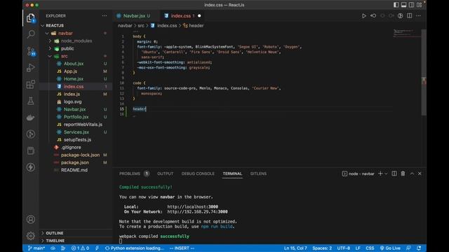Open the terminal launch profile dropdown arrow
Screen dimensions: 449x252
tap(386, 174)
